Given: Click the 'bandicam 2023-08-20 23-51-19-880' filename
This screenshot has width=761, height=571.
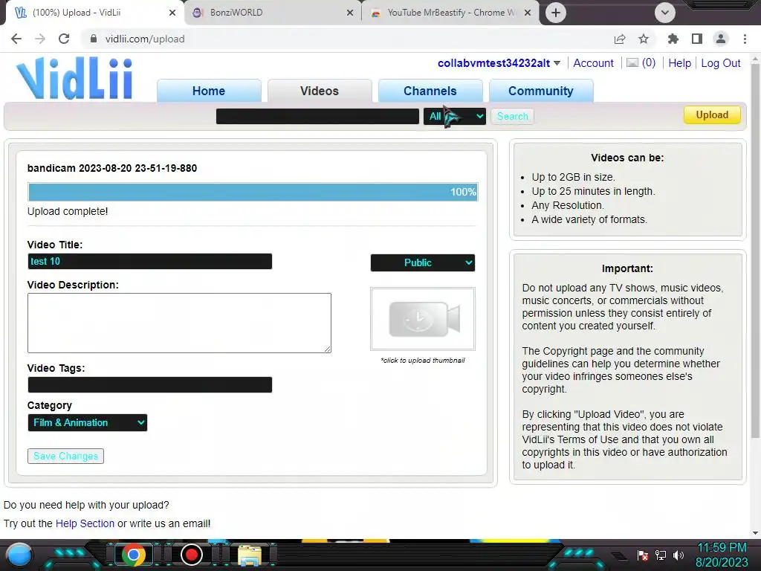Looking at the screenshot, I should point(112,168).
